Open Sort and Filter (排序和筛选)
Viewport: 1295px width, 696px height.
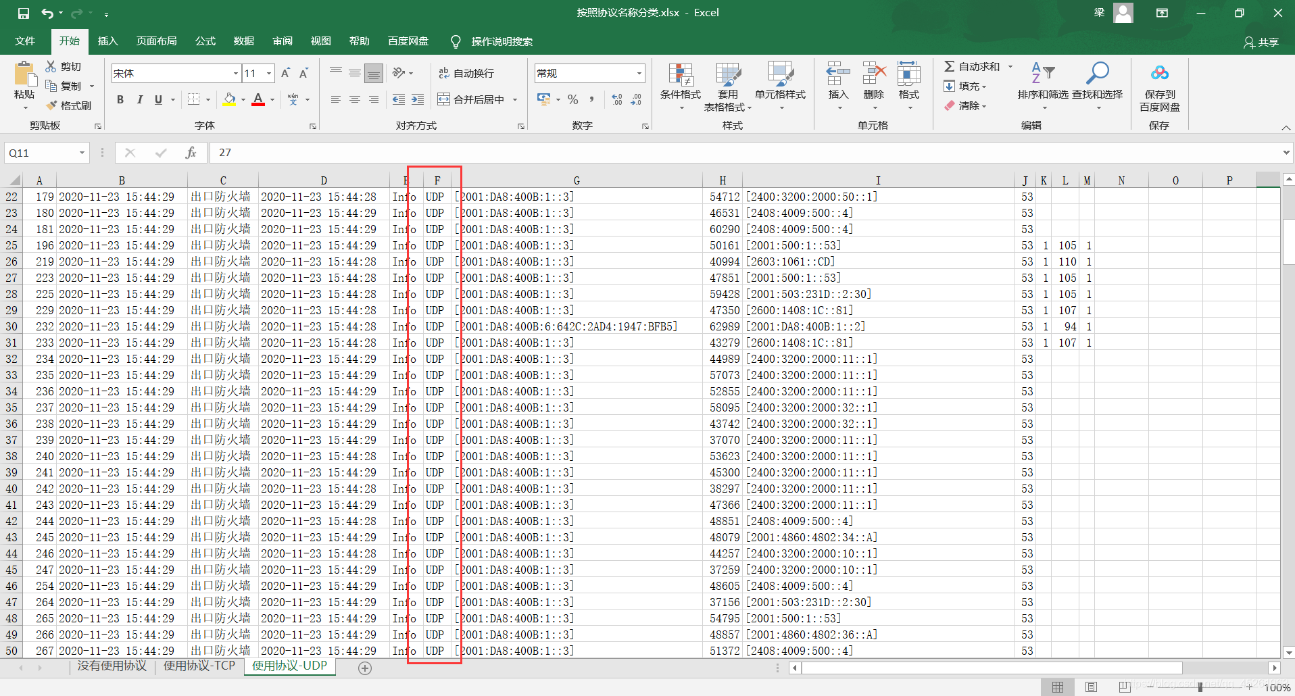(1043, 86)
